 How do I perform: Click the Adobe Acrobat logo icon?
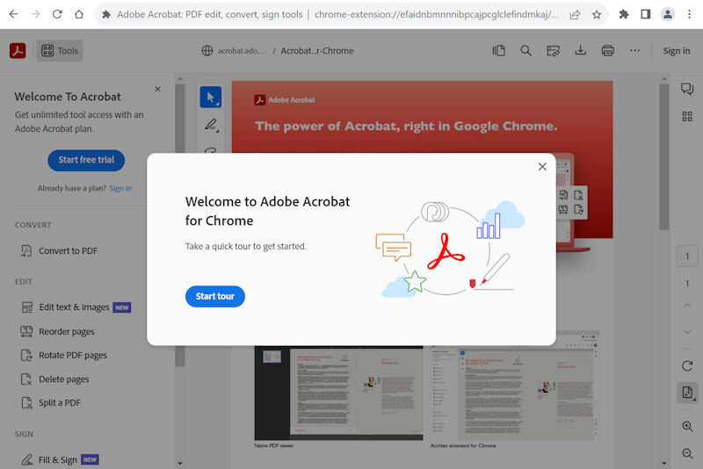tap(18, 51)
